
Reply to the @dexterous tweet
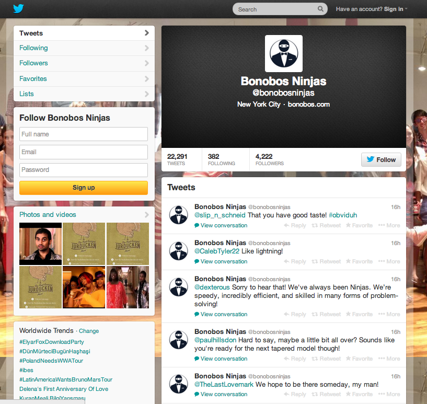click(x=295, y=314)
